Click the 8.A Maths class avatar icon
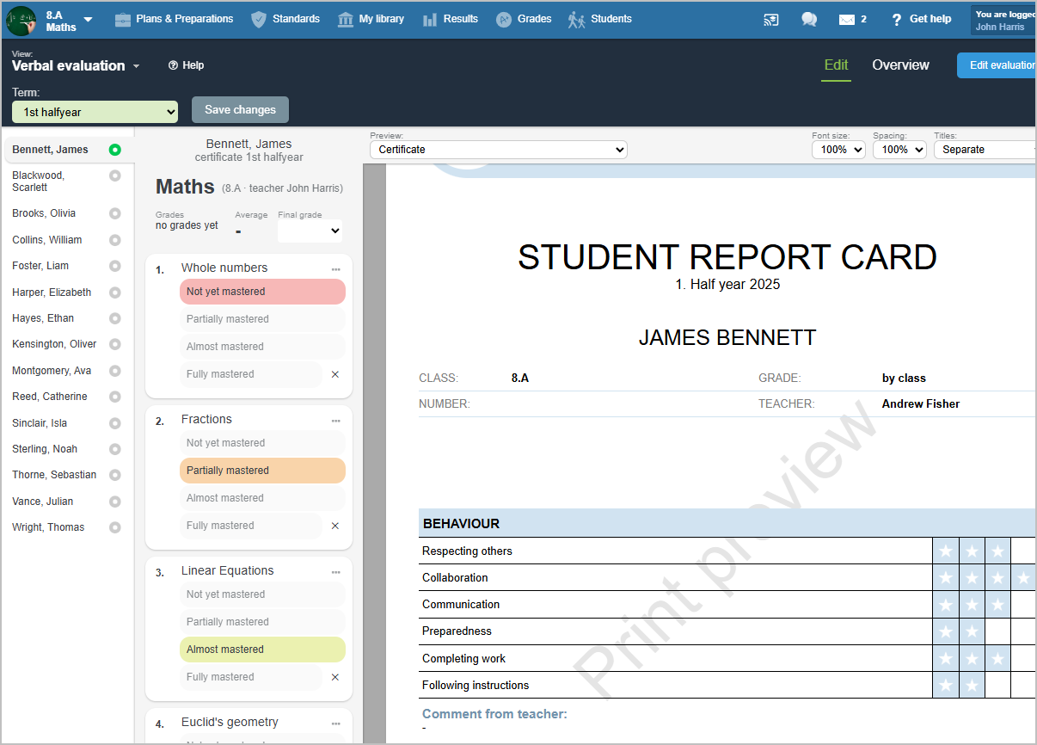 pos(21,21)
